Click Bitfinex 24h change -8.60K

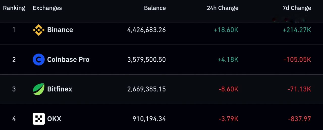coord(228,89)
